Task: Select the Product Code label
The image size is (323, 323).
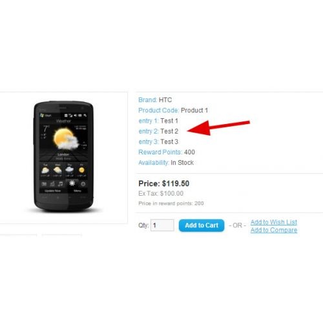Action: pyautogui.click(x=158, y=110)
